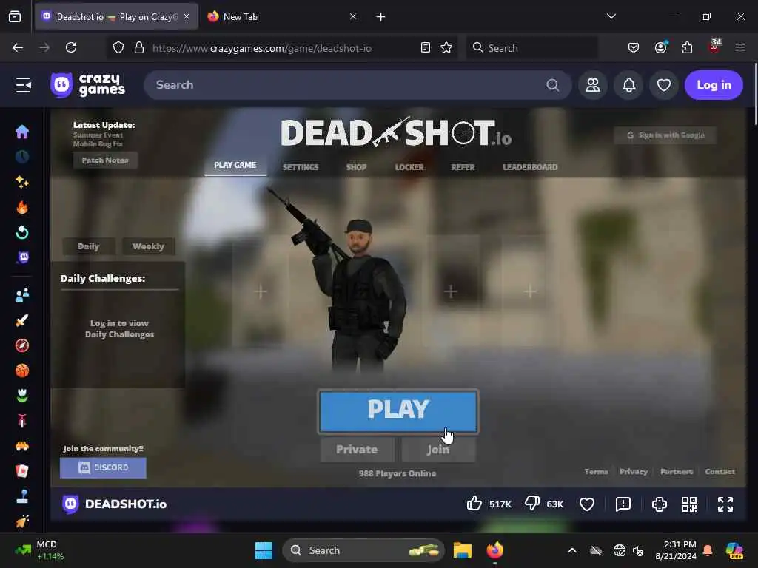Add Deadshot.io to favorites heart
The width and height of the screenshot is (758, 568).
point(587,504)
